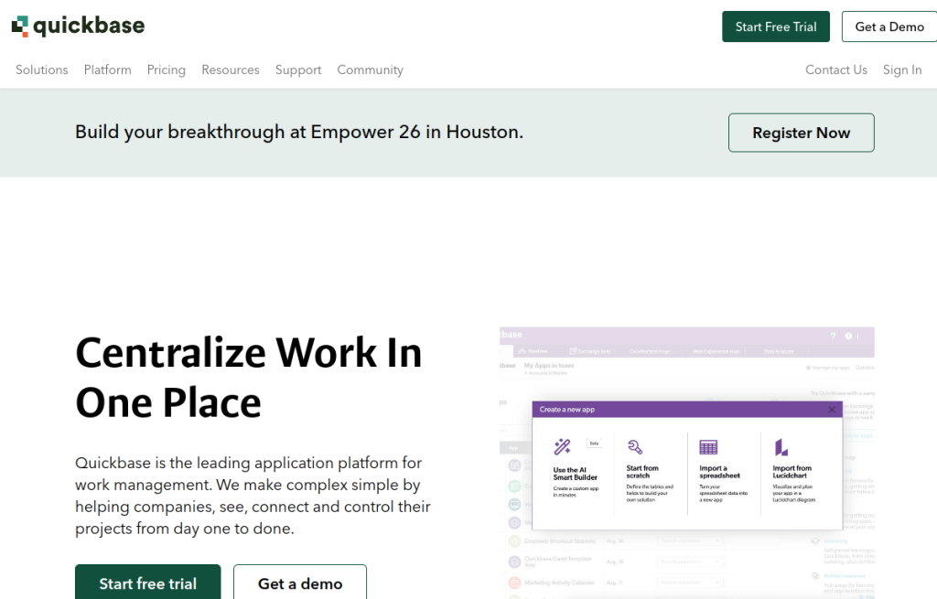Click the Start from scratch wrench icon
This screenshot has width=937, height=599.
[x=635, y=447]
